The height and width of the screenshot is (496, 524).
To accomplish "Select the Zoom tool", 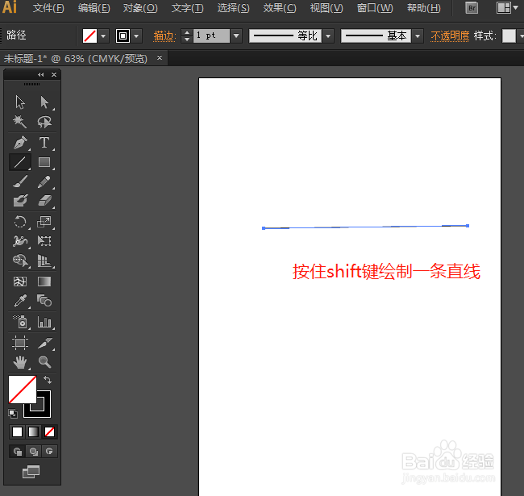I will (x=44, y=362).
